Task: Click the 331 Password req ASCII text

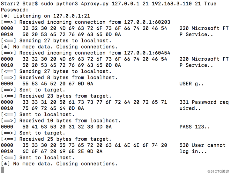Action: (x=204, y=102)
